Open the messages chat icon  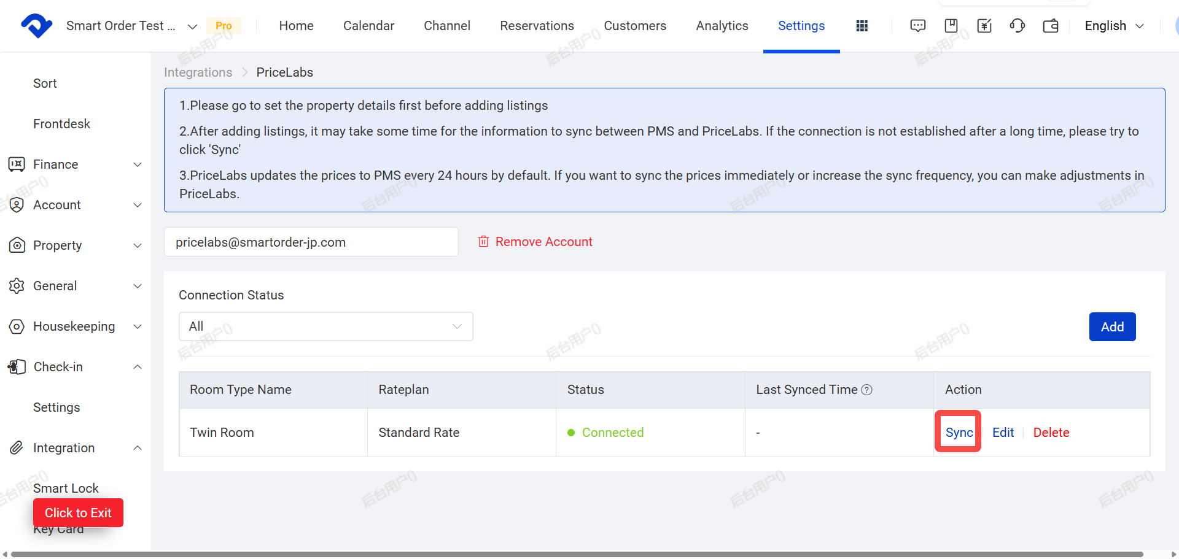click(x=918, y=26)
